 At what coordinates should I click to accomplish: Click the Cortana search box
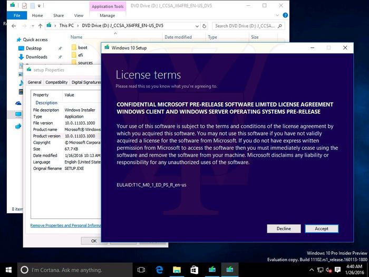74,270
